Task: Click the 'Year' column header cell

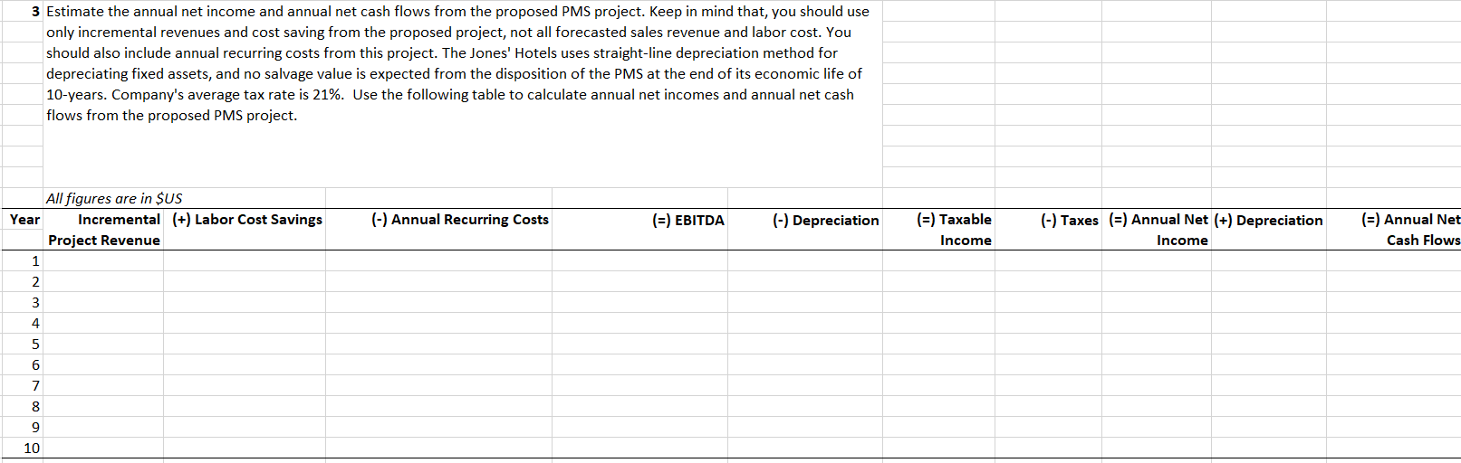Action: pos(22,220)
